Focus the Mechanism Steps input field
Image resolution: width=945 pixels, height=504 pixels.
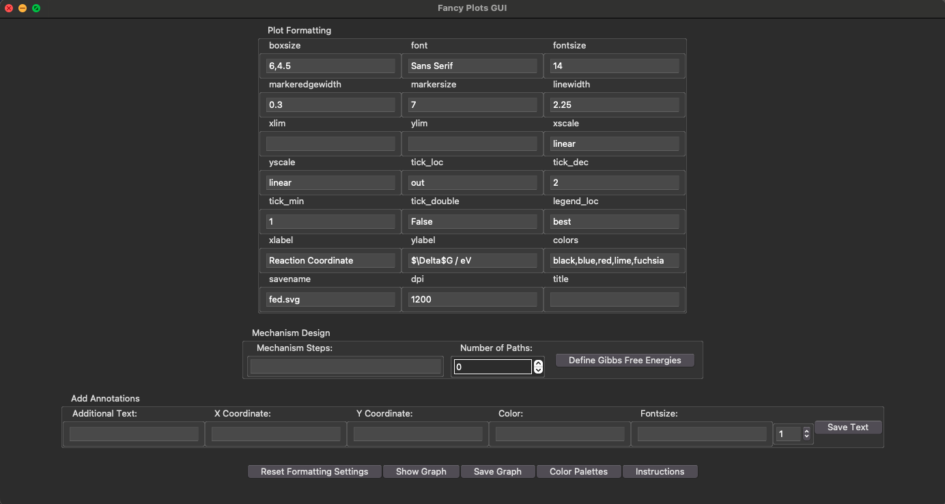(x=345, y=367)
